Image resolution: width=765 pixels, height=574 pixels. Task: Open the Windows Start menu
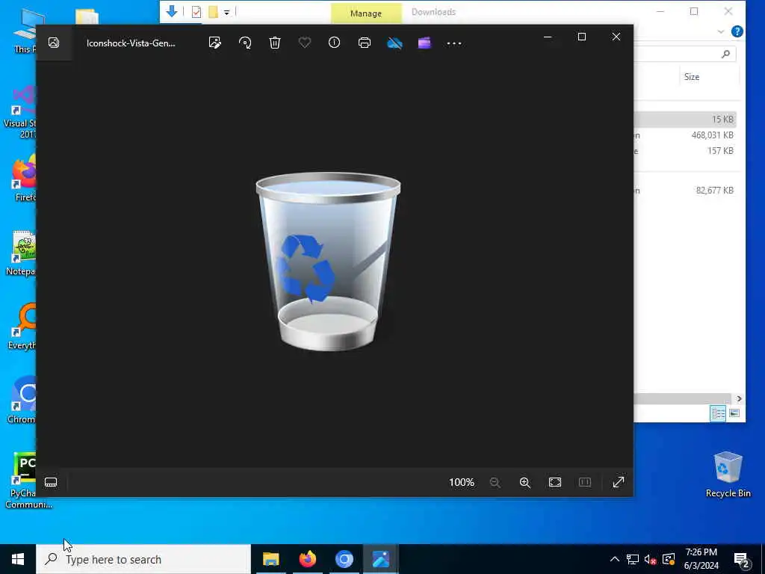[18, 559]
